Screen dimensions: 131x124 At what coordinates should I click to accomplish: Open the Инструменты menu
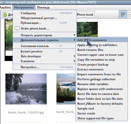24,7
